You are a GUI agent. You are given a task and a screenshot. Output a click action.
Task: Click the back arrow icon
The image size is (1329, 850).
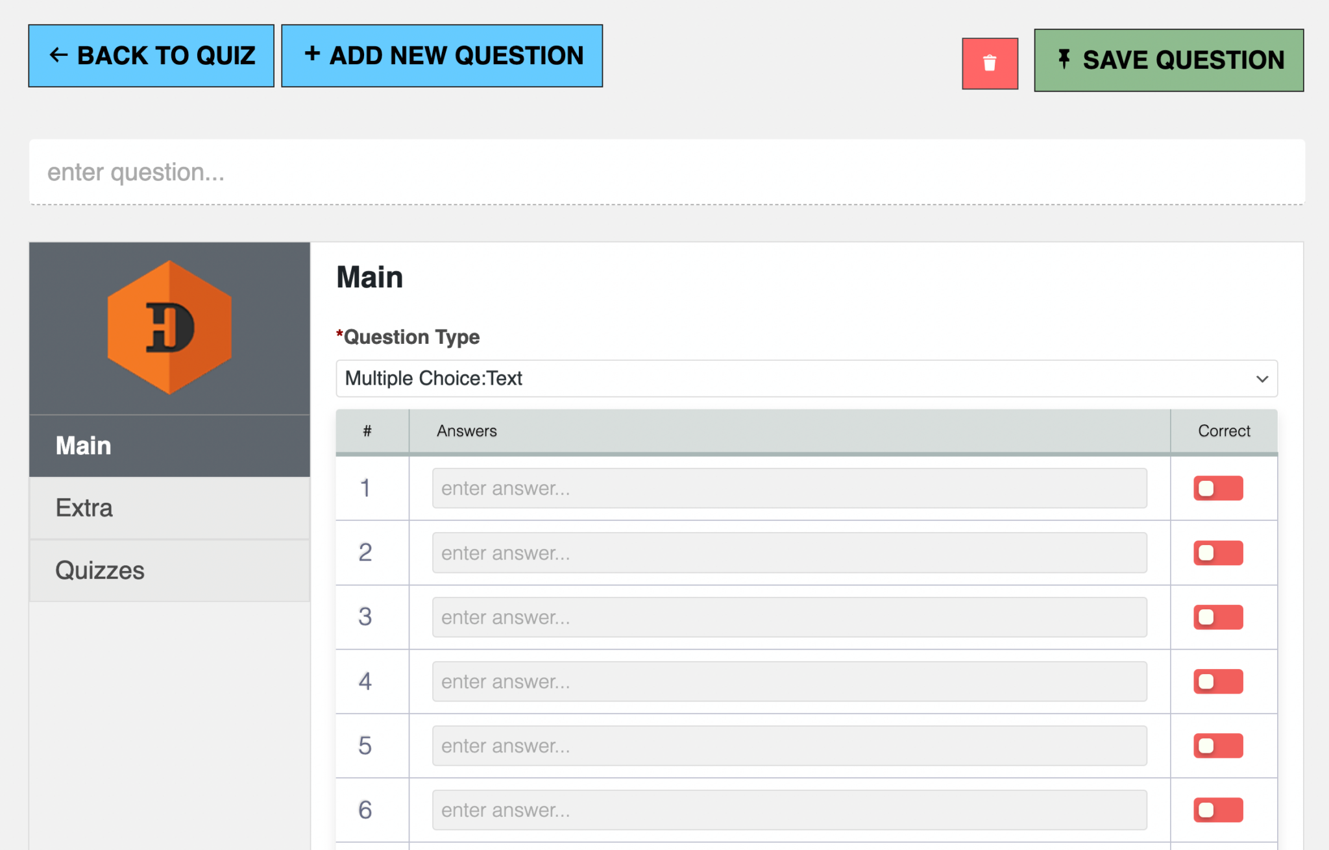[x=59, y=55]
